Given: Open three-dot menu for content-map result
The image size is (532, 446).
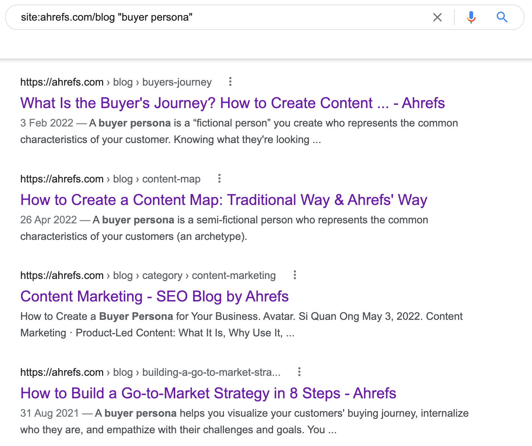Looking at the screenshot, I should pyautogui.click(x=219, y=178).
